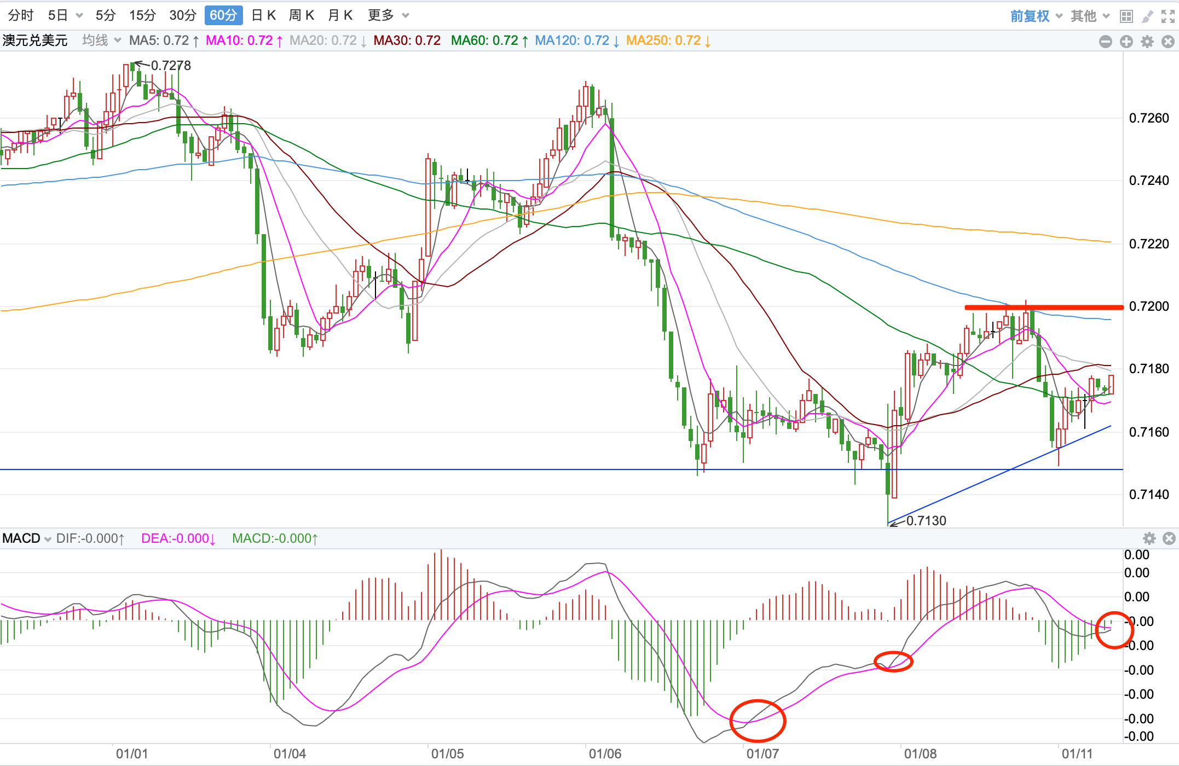Toggle fullscreen chart icon
The height and width of the screenshot is (766, 1179).
pos(1168,16)
